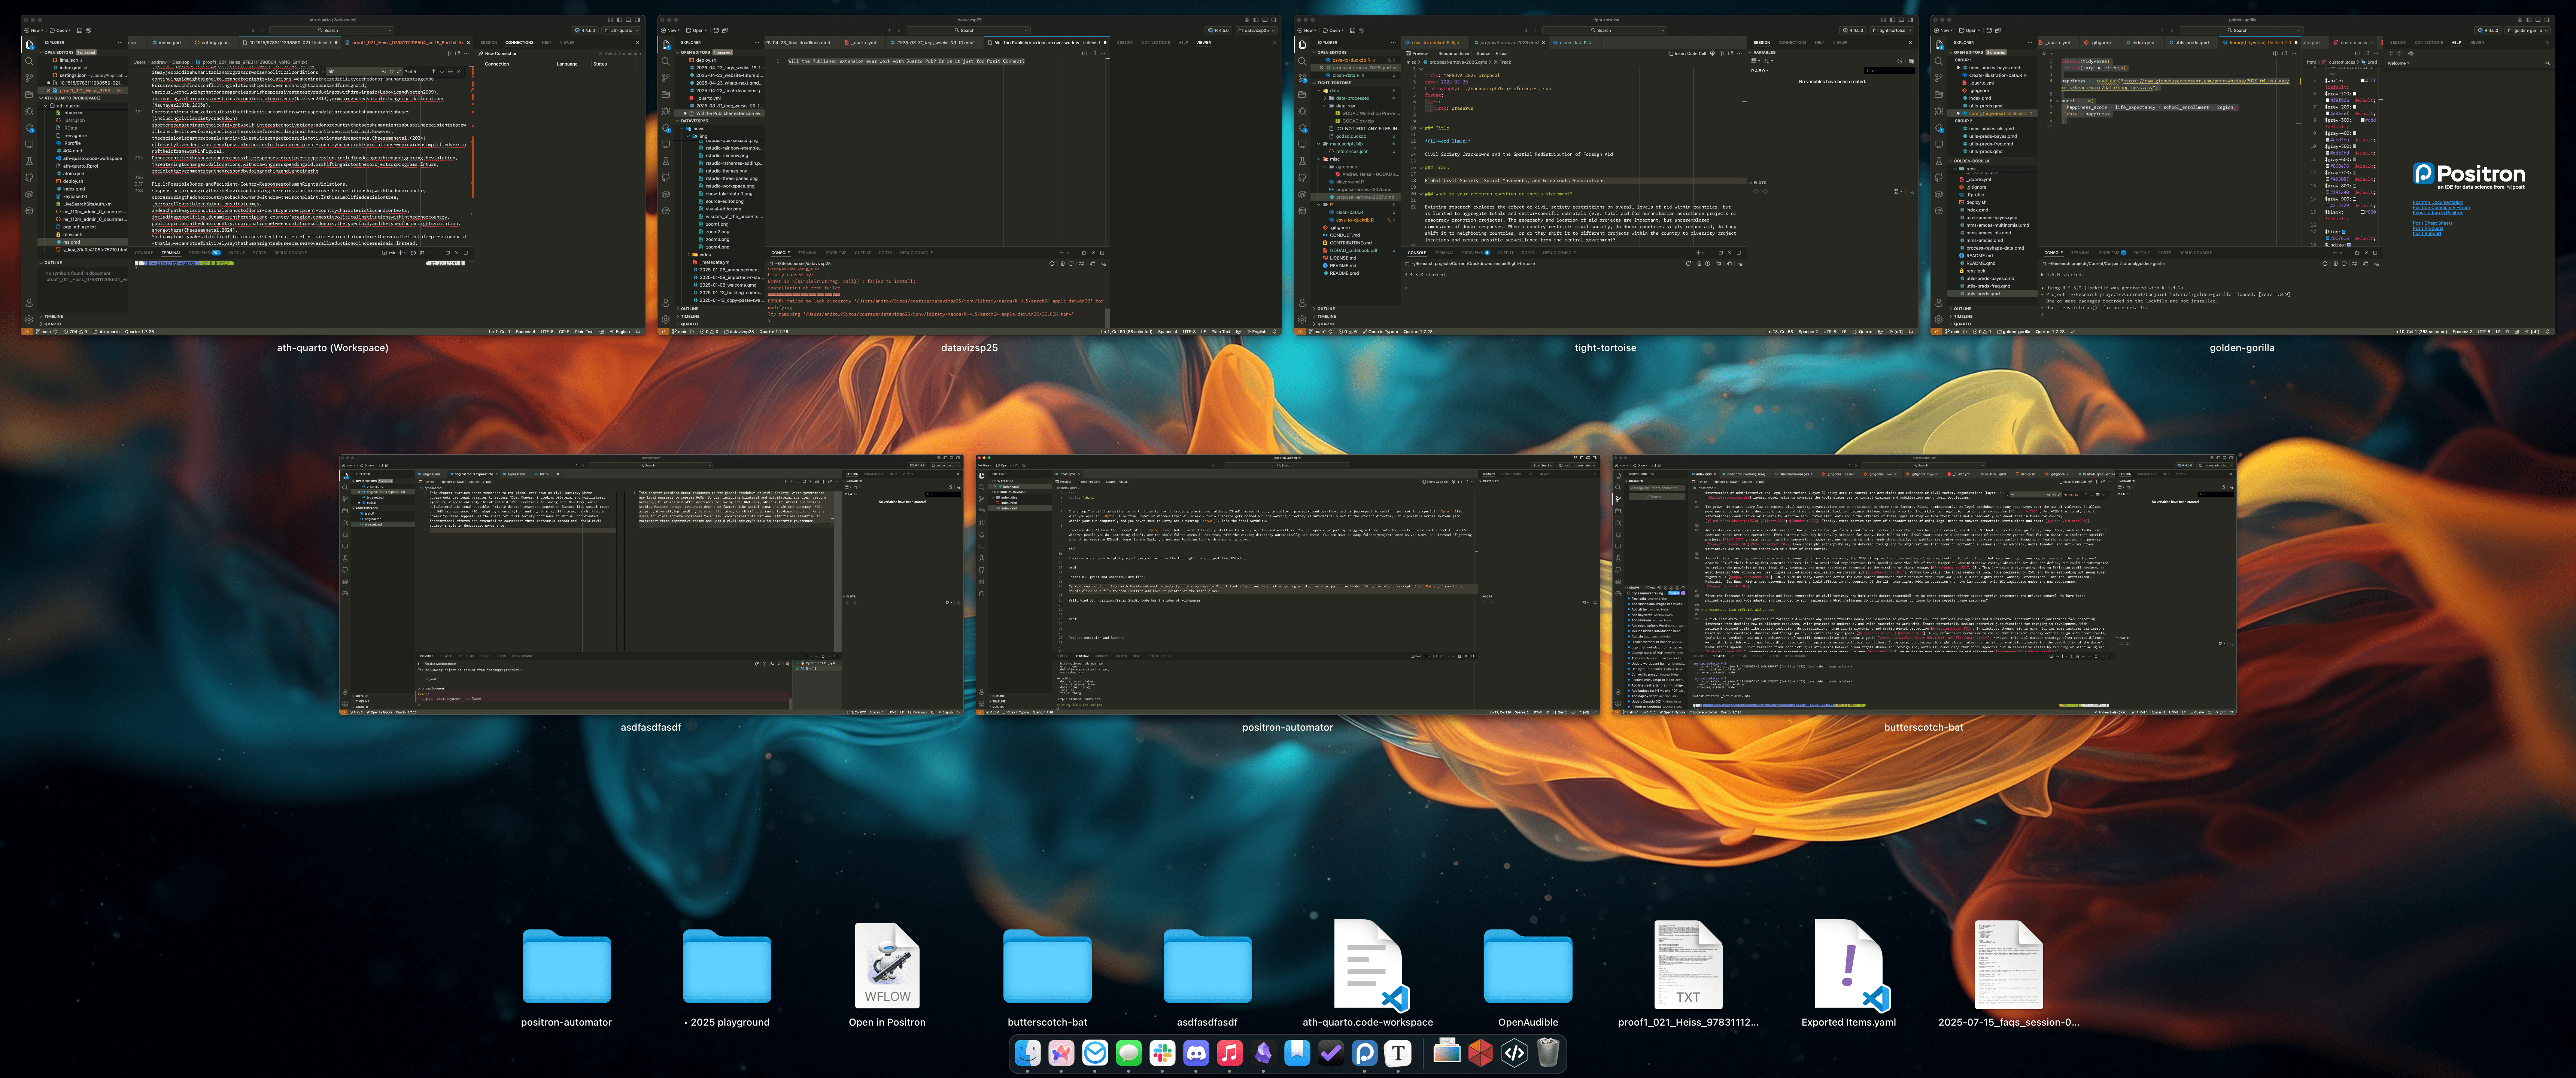Toggle Panel visibility in golden-gorilla title bar
The width and height of the screenshot is (2576, 1078).
tap(2538, 20)
